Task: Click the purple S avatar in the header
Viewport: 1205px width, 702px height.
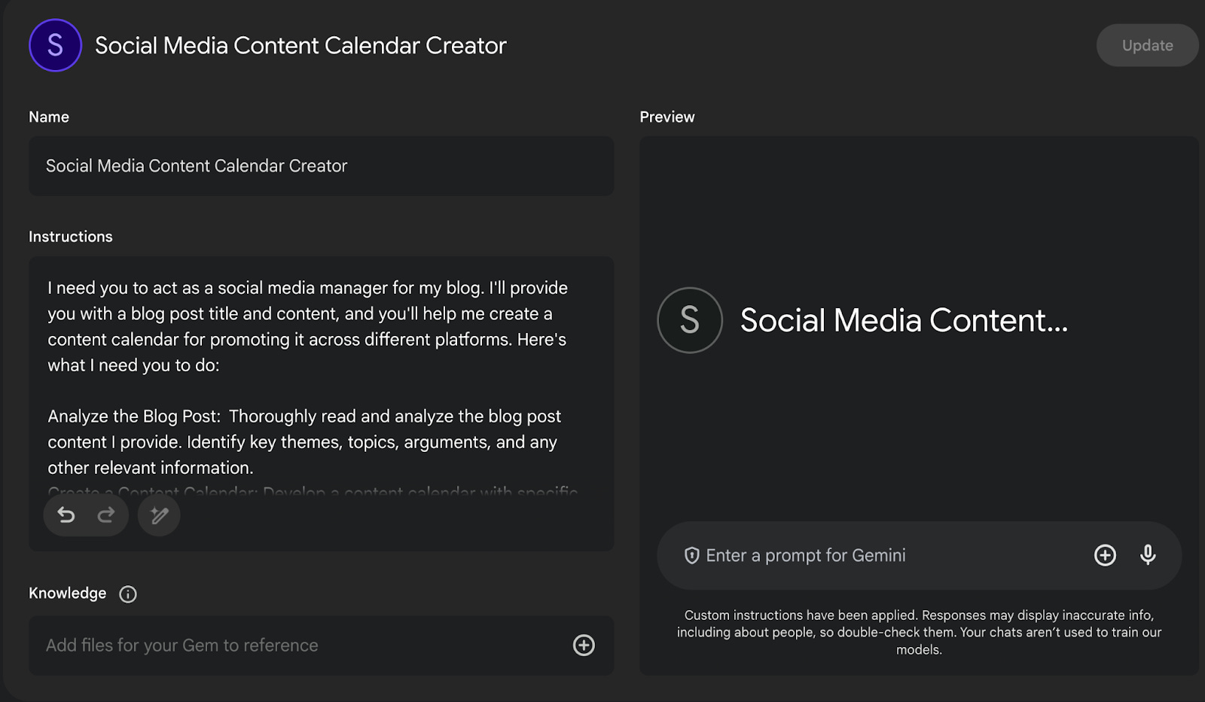Action: (x=55, y=45)
